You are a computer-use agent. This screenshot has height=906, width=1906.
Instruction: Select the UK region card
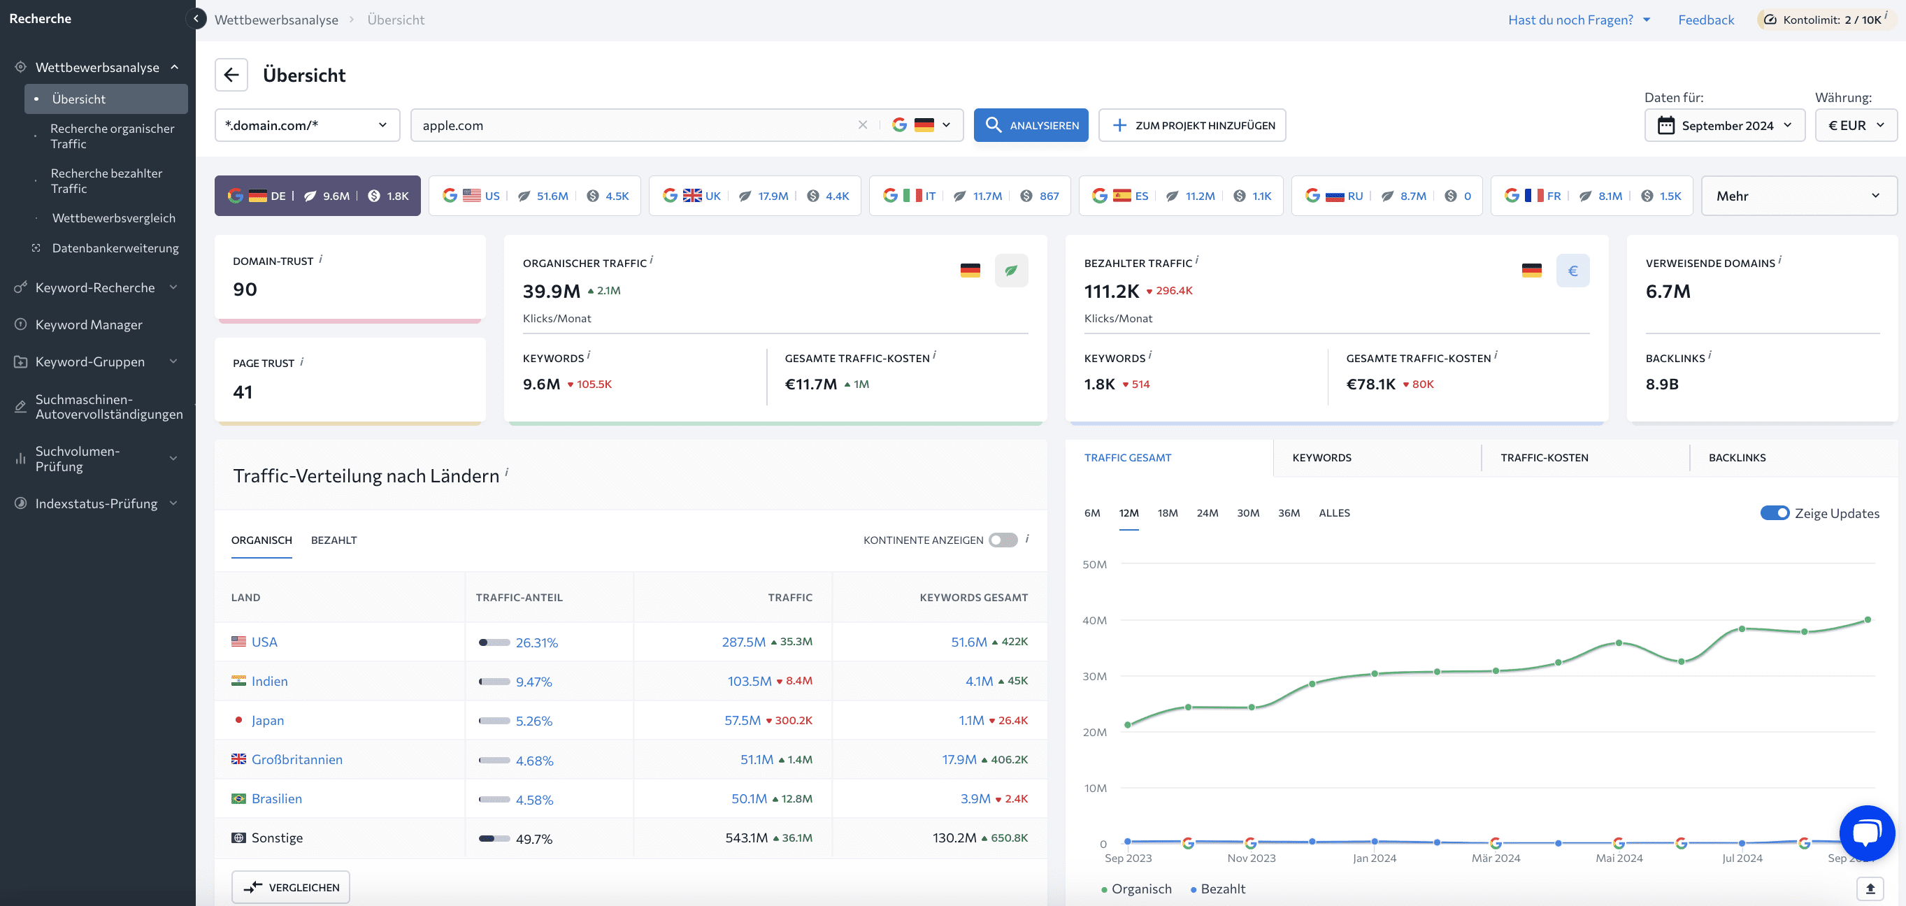click(754, 195)
